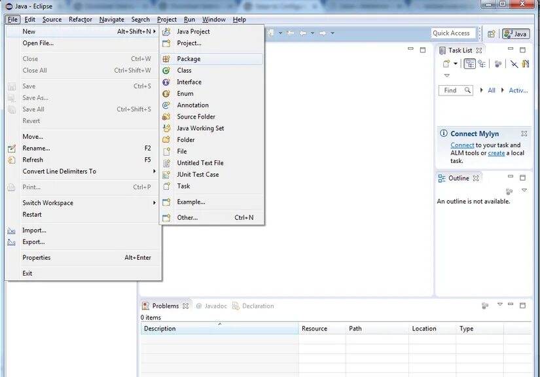The height and width of the screenshot is (377, 540).
Task: Switch to the Javadoc tab
Action: pyautogui.click(x=211, y=306)
